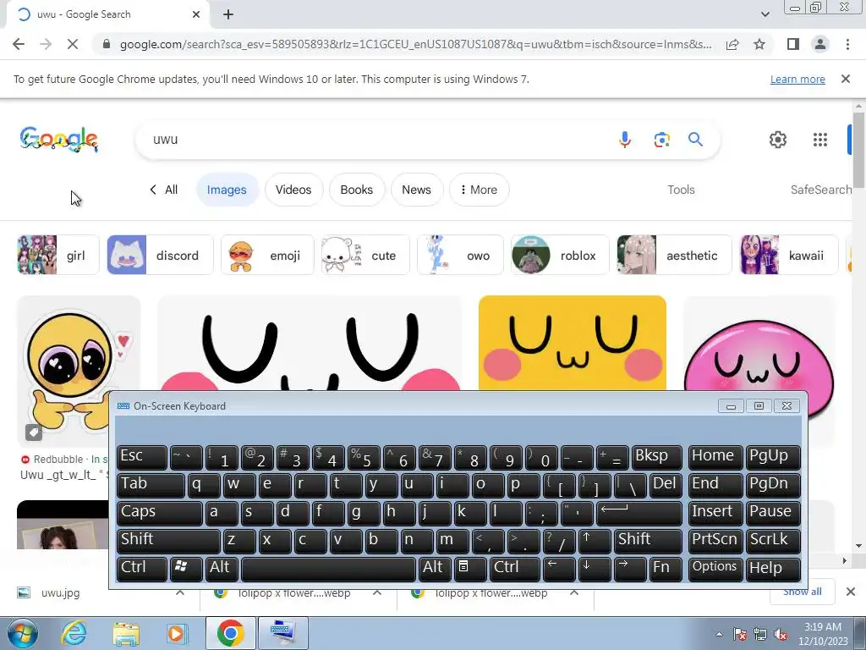The image size is (866, 650).
Task: Click the address bar URL
Action: [x=415, y=44]
